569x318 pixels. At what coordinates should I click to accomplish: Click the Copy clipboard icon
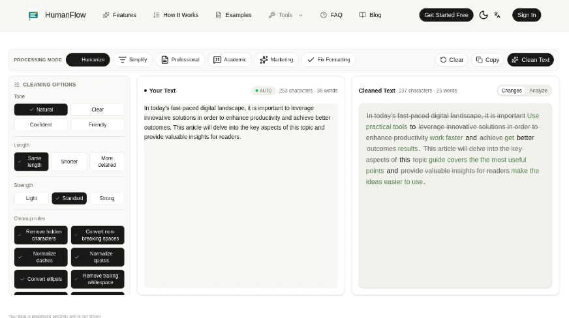pos(480,60)
